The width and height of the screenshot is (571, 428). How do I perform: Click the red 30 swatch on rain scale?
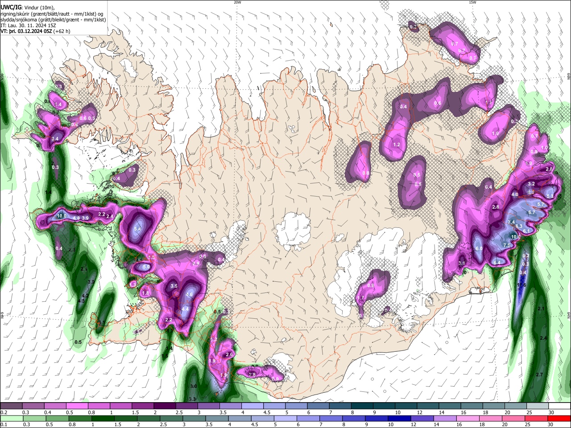click(x=559, y=418)
